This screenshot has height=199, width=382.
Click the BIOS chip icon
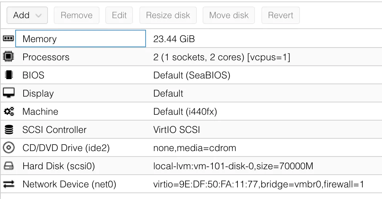[x=8, y=75]
